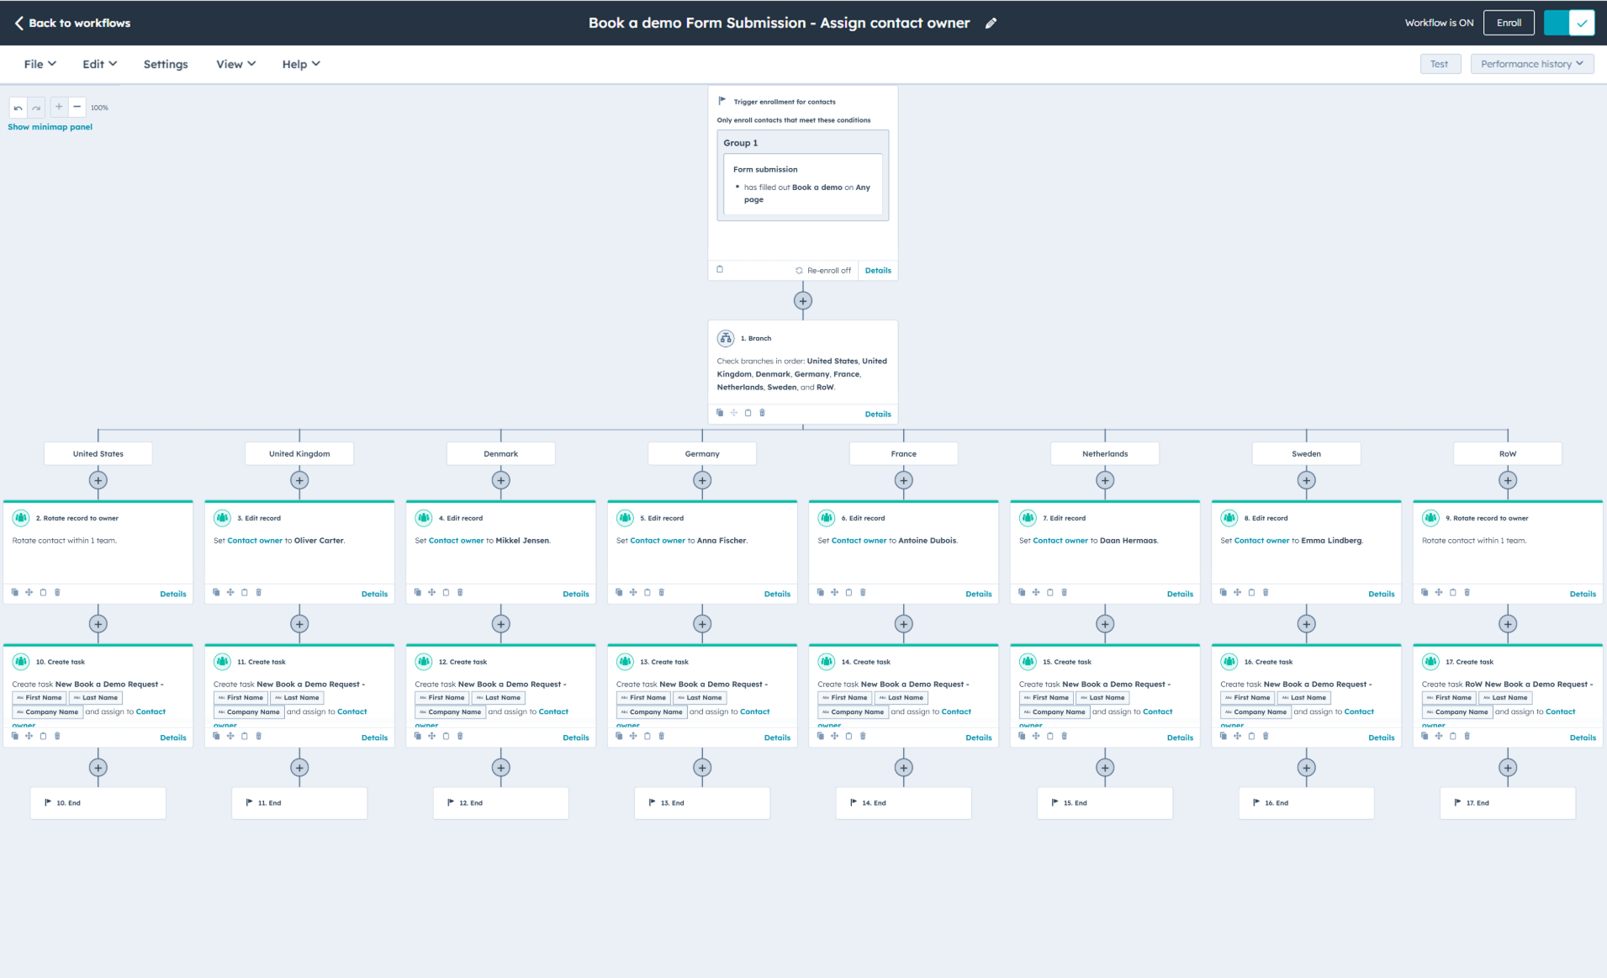Clone the Branch action using its copy icon
Viewport: 1607px width, 978px height.
click(720, 412)
